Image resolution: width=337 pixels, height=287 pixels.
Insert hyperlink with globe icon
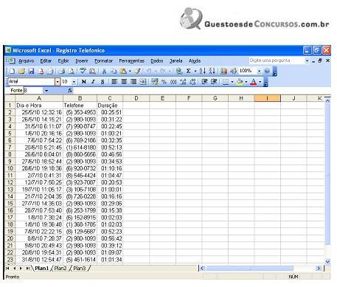tap(179, 71)
